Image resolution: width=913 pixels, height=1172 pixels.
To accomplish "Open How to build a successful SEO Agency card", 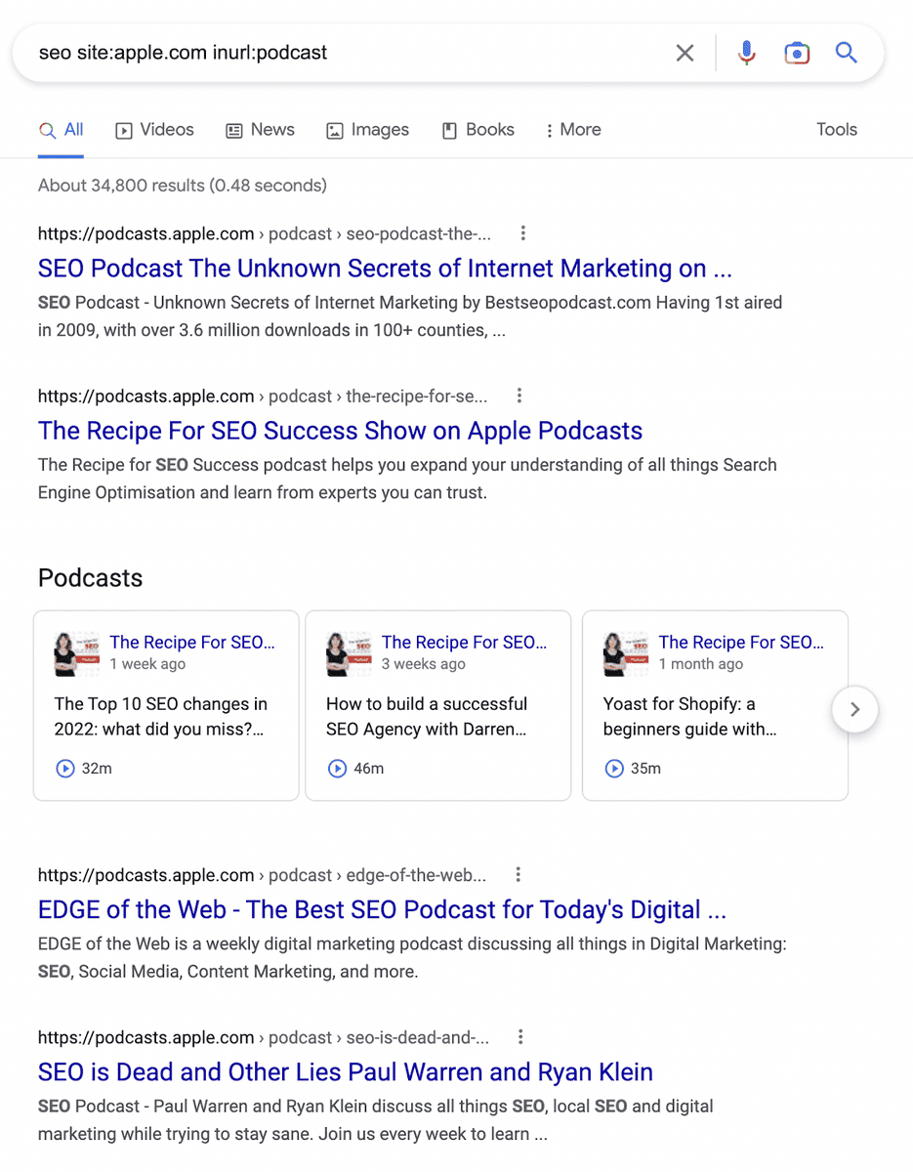I will pyautogui.click(x=437, y=705).
